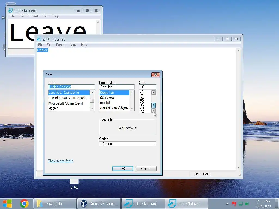The width and height of the screenshot is (279, 209).
Task: Click highlighted Leave text in front Notepad
Action: click(43, 50)
